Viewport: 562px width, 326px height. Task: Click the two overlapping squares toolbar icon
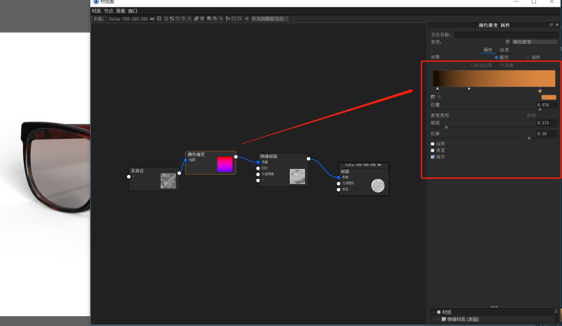(196, 19)
